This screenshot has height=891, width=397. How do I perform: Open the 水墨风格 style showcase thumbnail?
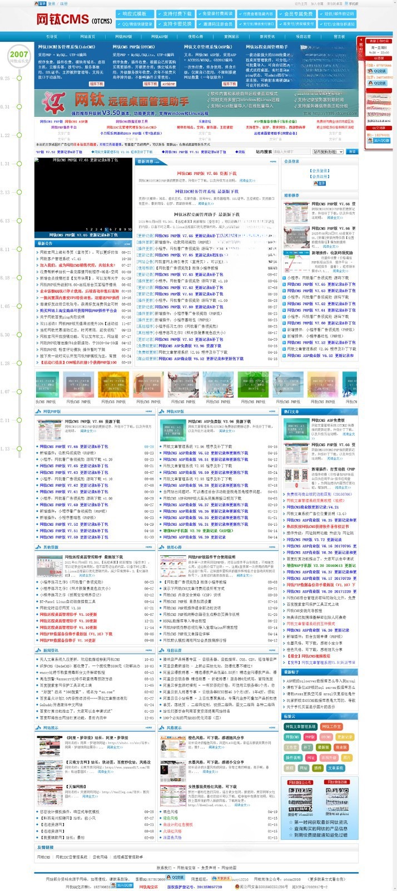173,770
